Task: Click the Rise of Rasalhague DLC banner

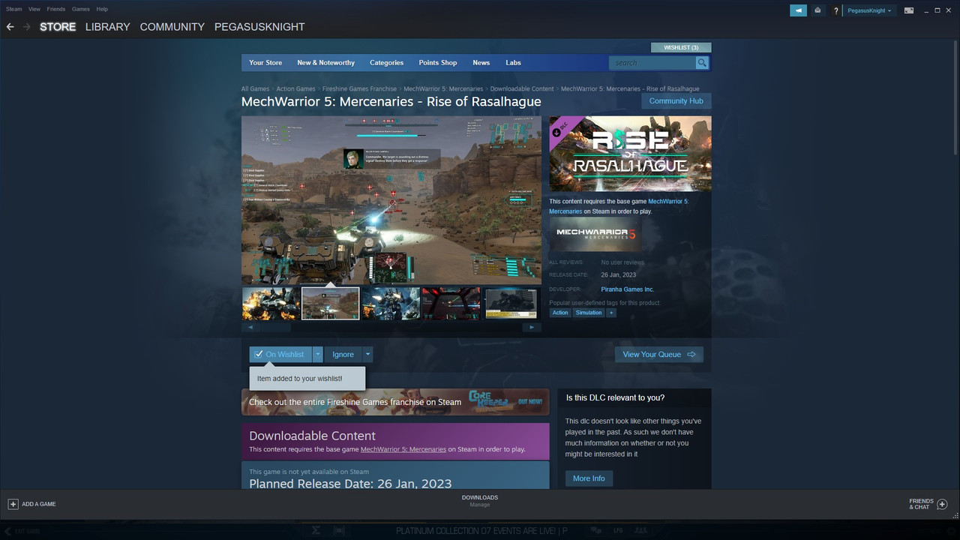Action: click(x=630, y=154)
